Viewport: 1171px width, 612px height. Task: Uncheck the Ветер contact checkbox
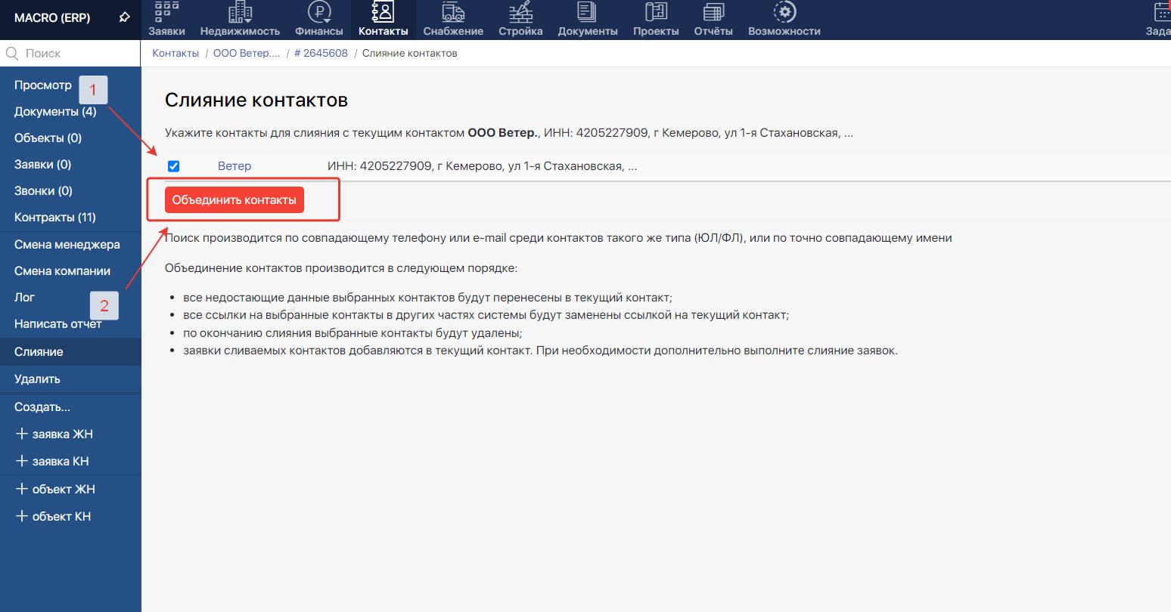173,166
